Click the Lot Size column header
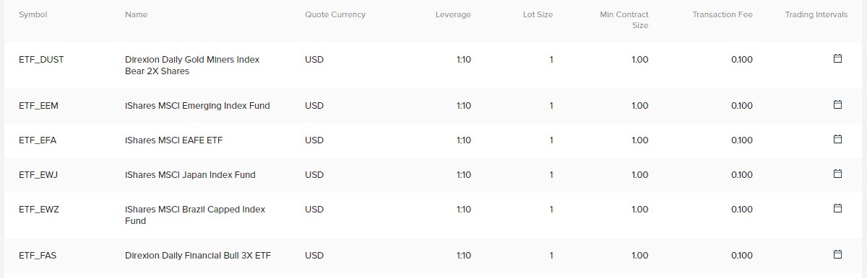The height and width of the screenshot is (278, 867). coord(538,14)
